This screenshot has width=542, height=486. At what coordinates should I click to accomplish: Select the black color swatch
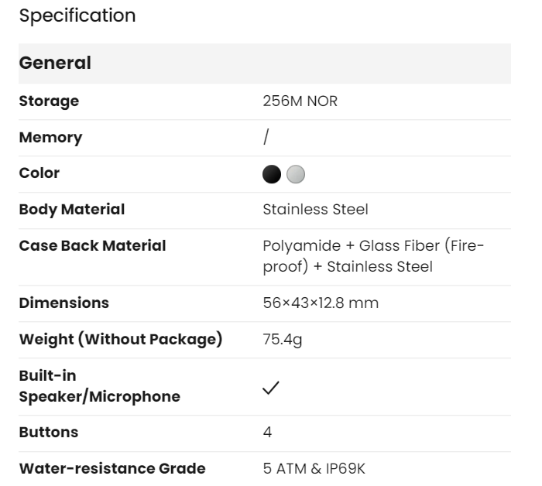272,174
